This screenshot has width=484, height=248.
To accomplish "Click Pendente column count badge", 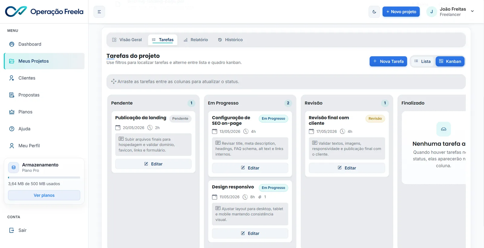I will click(x=191, y=103).
